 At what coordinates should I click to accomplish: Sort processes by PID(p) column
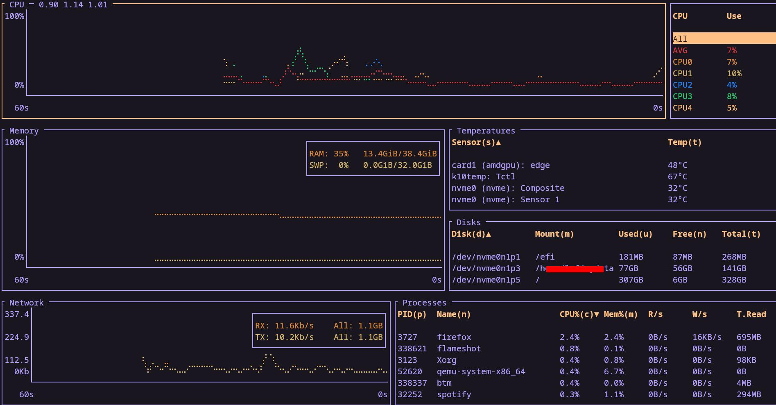tap(412, 314)
